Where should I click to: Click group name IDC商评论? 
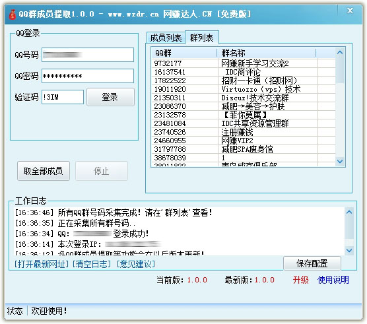pyautogui.click(x=243, y=72)
